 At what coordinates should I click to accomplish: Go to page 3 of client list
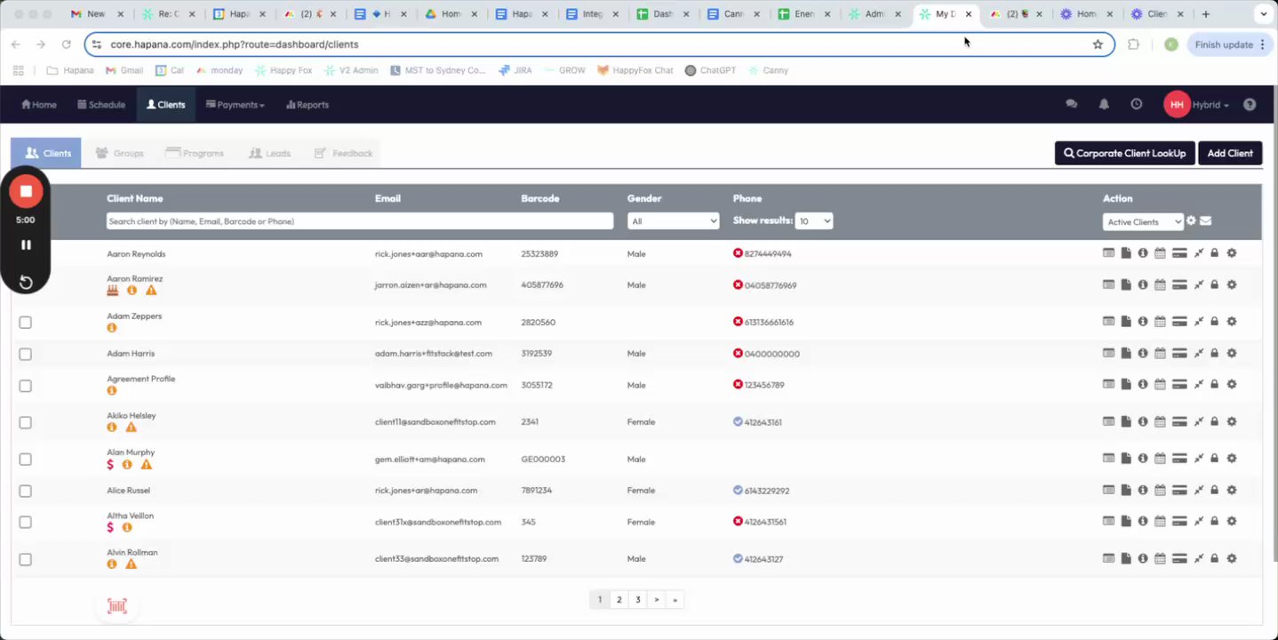[637, 600]
